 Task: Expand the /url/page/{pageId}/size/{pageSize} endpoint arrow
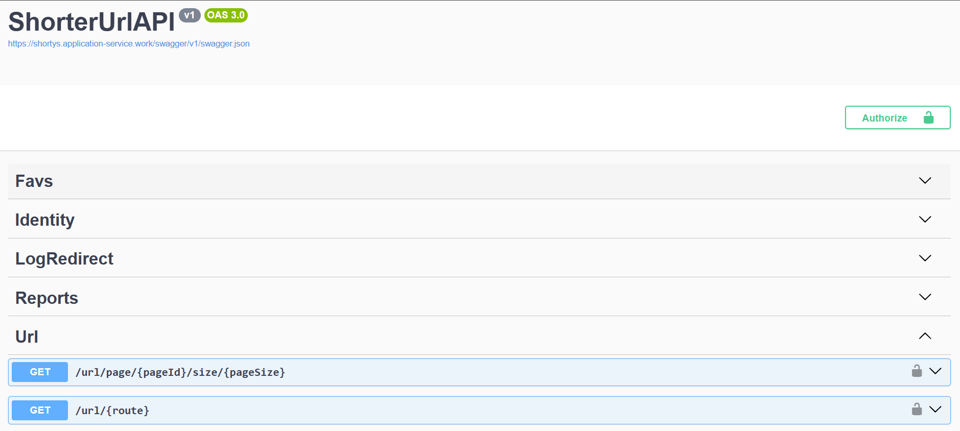[x=935, y=371]
